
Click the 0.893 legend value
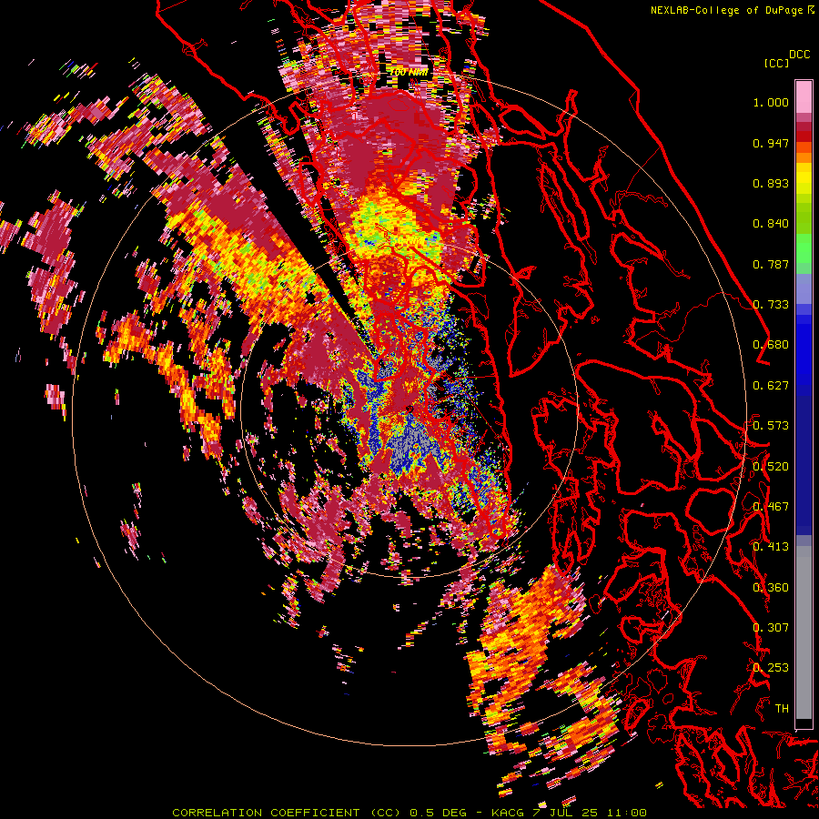[x=771, y=183]
